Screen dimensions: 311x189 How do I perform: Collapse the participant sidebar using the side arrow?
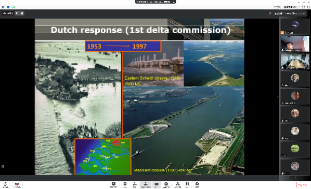pos(278,97)
